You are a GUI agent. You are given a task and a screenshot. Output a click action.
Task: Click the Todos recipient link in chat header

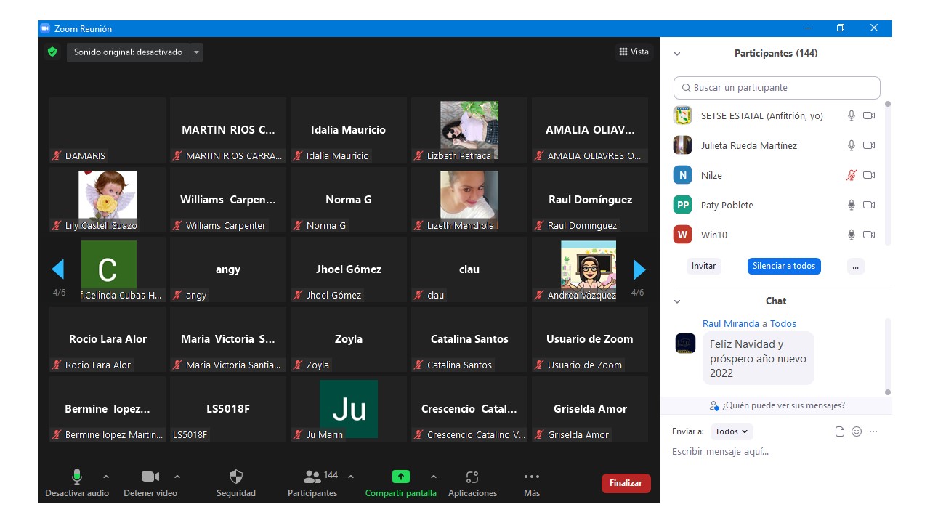point(783,324)
